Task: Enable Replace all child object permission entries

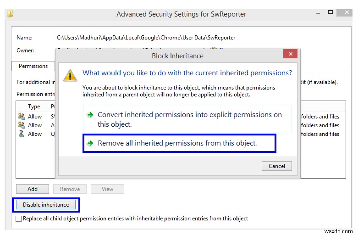Action: click(19, 219)
